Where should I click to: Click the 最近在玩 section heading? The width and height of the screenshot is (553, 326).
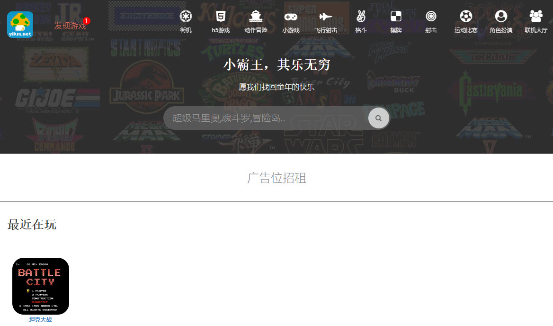point(31,225)
